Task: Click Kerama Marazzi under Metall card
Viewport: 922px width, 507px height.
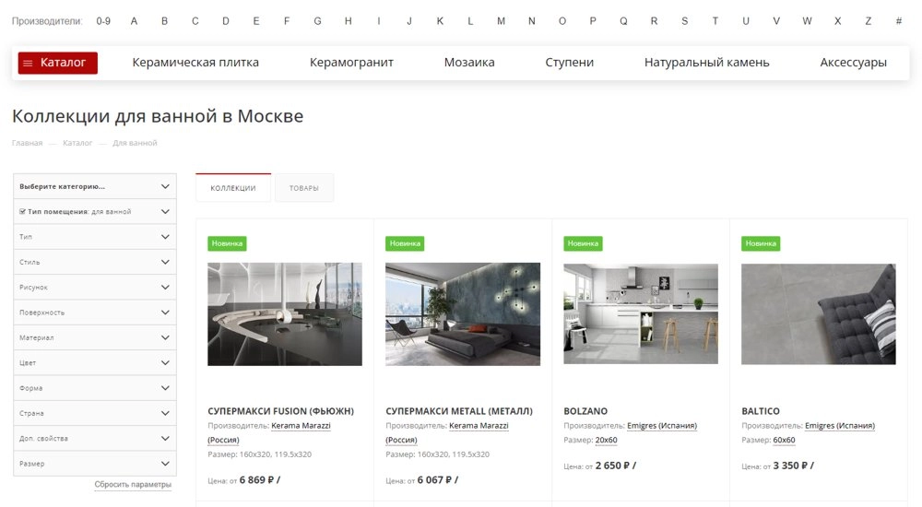Action: point(479,426)
